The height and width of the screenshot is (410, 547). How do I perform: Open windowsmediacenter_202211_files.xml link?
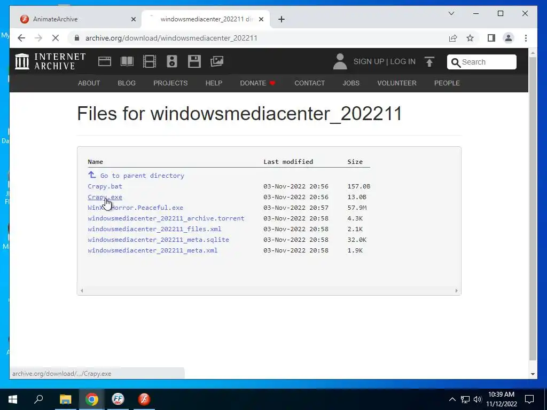click(x=154, y=229)
